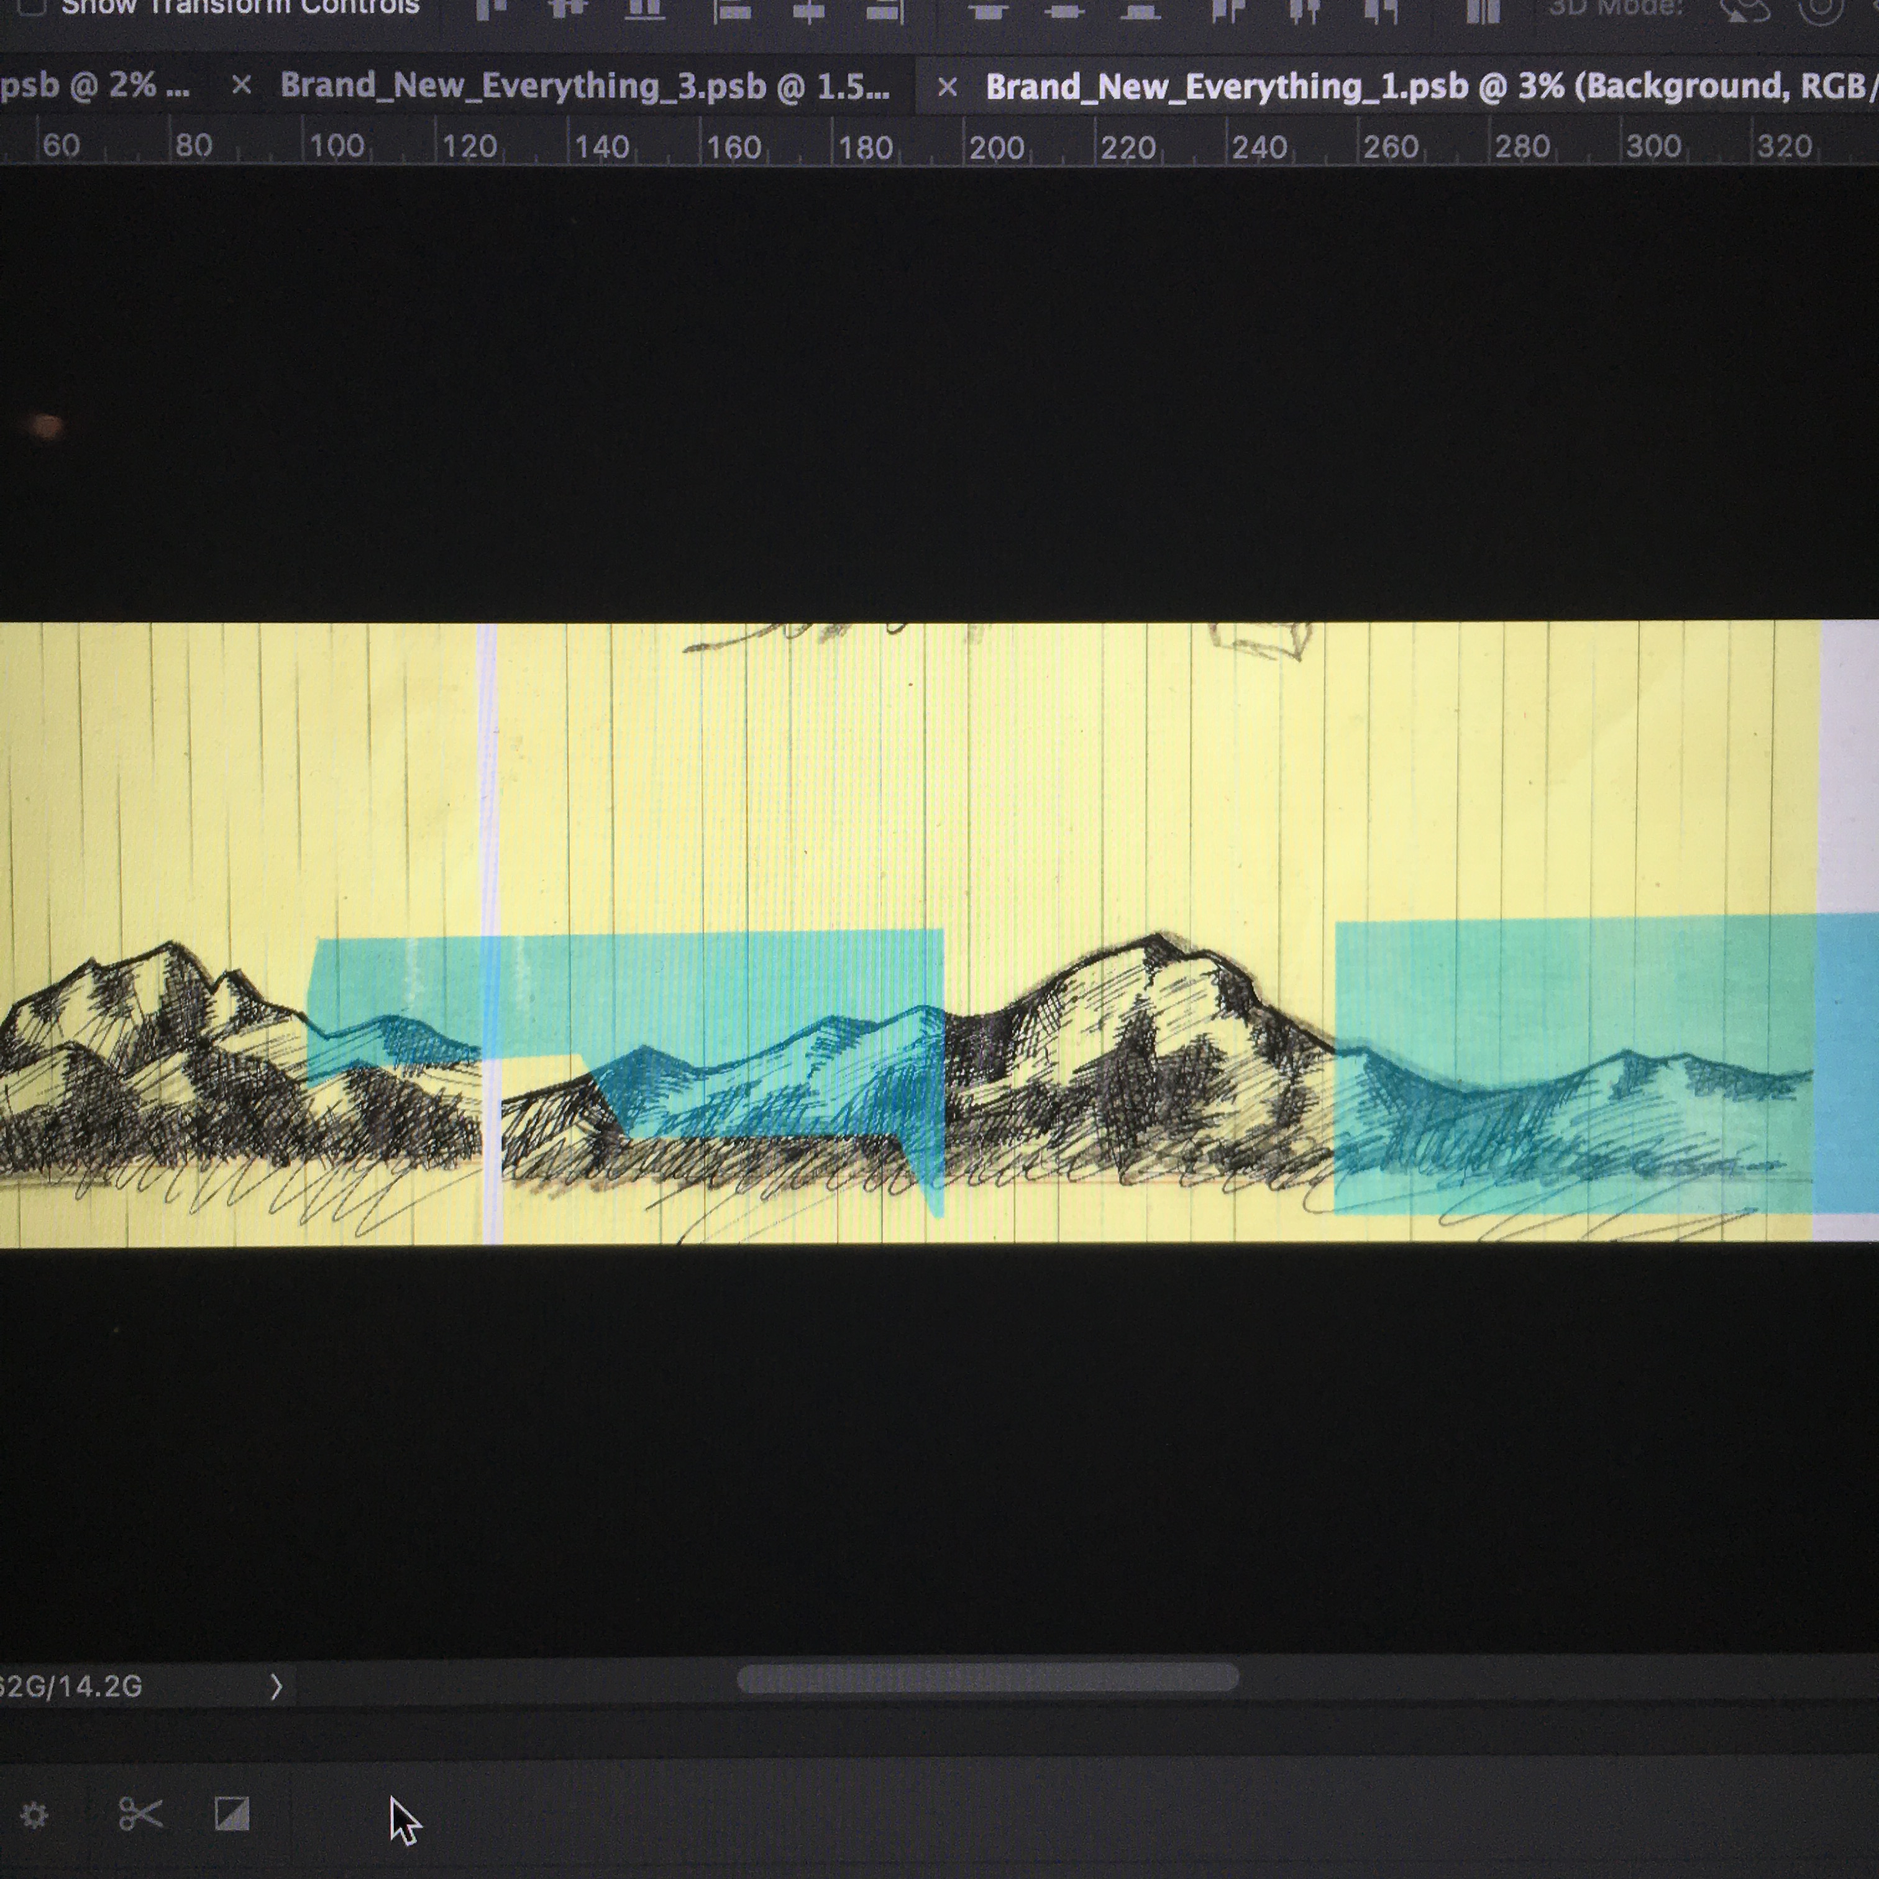Click distribute bottom edges icon
The height and width of the screenshot is (1879, 1879).
[x=1140, y=11]
